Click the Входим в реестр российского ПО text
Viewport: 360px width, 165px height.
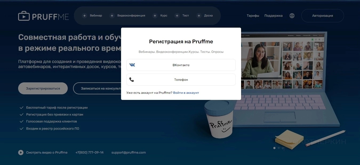coord(53,129)
